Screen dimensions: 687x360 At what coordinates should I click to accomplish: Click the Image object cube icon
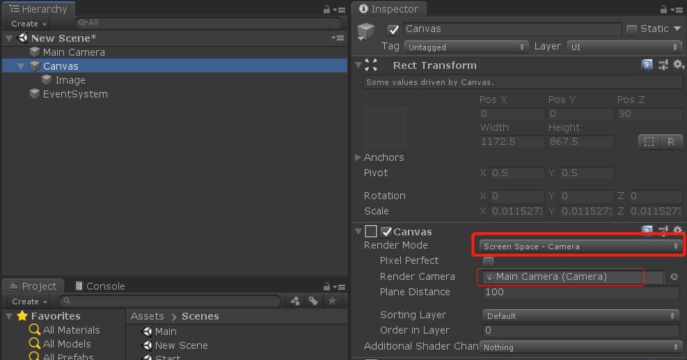[x=47, y=80]
